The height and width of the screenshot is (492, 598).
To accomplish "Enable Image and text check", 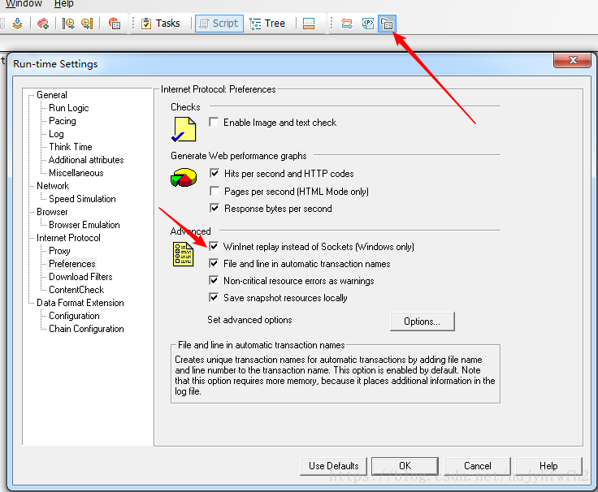I will click(x=214, y=123).
